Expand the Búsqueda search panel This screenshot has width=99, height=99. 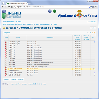[x=7, y=33]
